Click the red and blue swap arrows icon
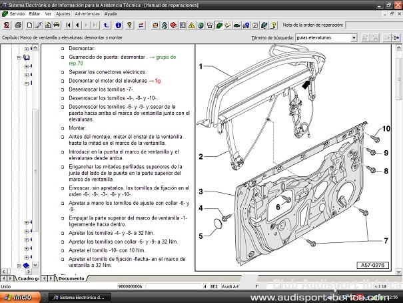The width and height of the screenshot is (403, 303). tap(141, 25)
